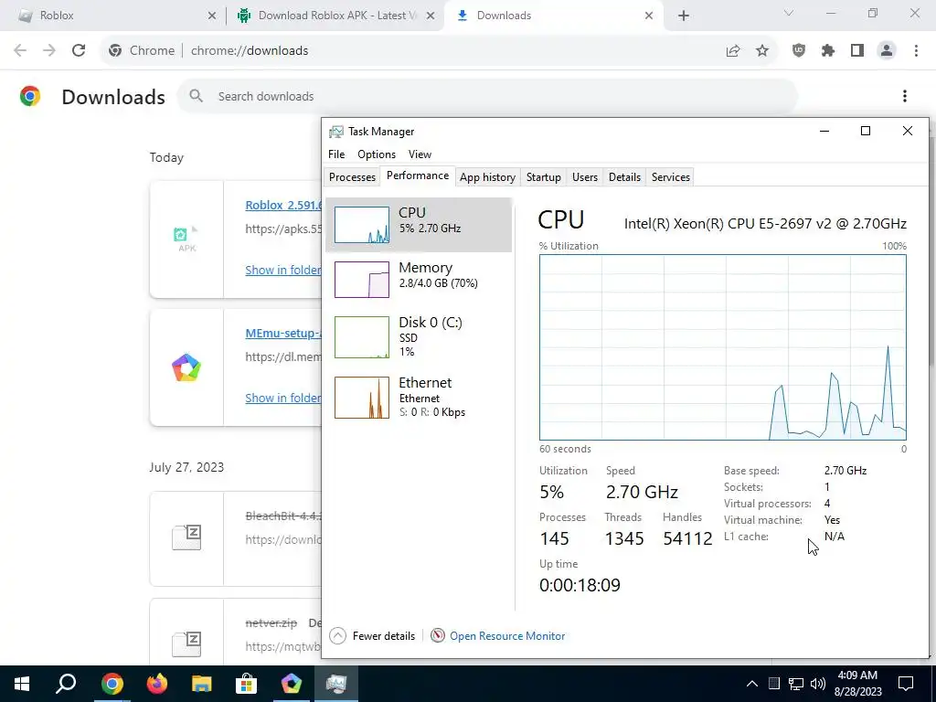Open the Options menu in Task Manager
Screen dimensions: 936x702
(377, 154)
